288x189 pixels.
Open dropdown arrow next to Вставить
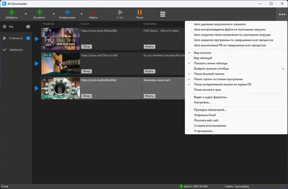pyautogui.click(x=54, y=14)
